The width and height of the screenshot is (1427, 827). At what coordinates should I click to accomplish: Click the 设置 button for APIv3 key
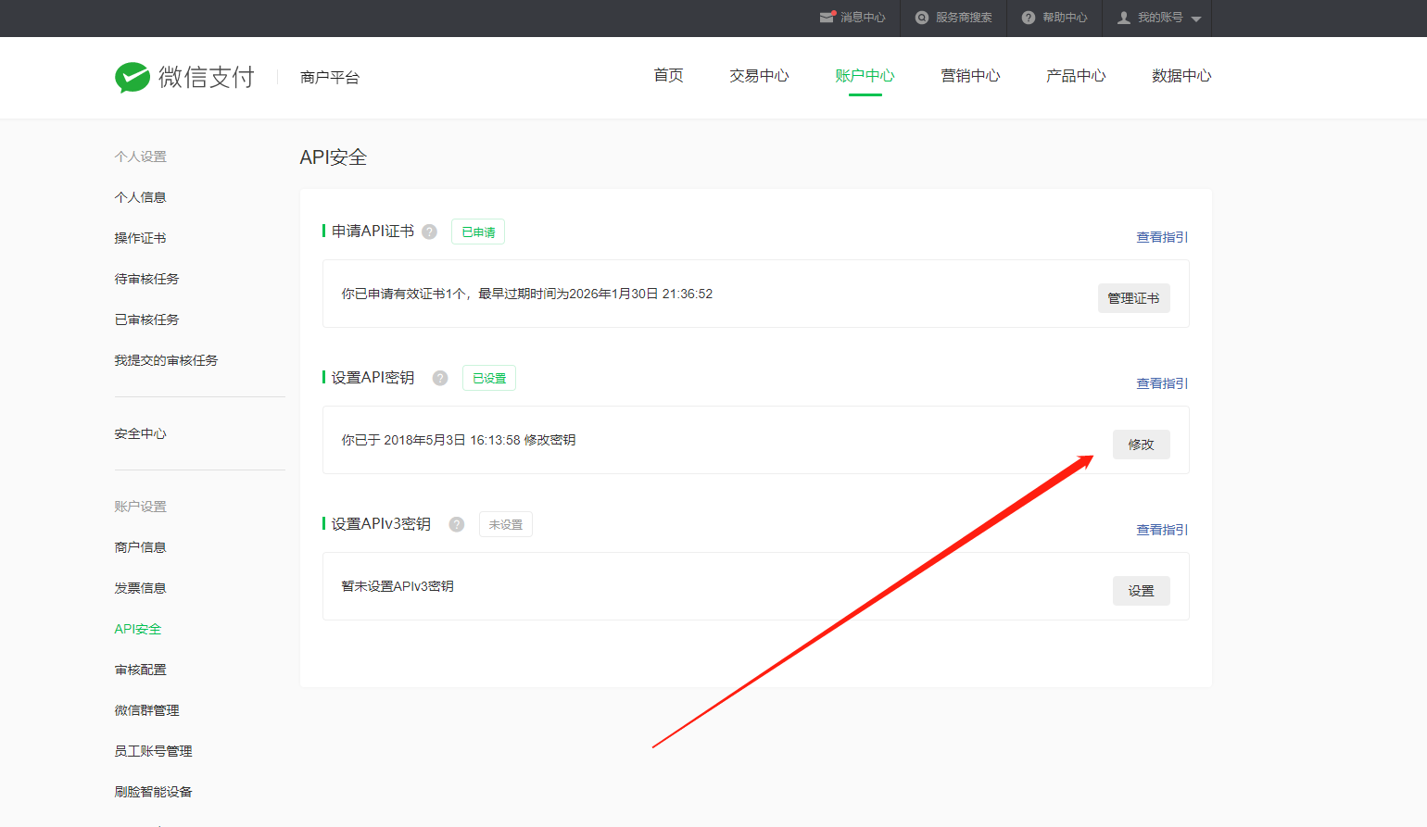click(1142, 591)
